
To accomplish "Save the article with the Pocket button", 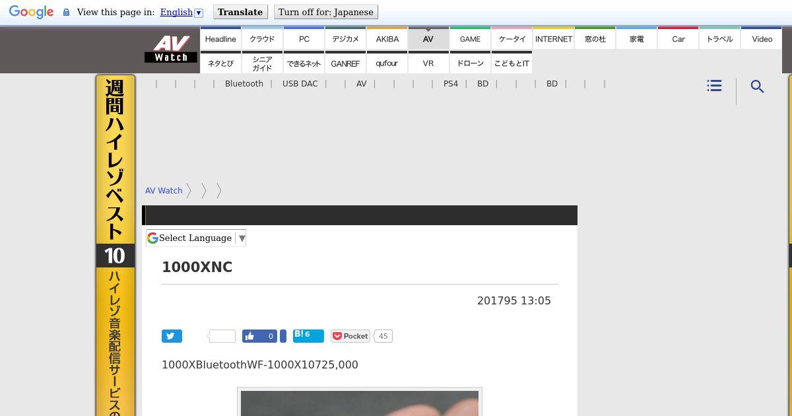I will [350, 336].
